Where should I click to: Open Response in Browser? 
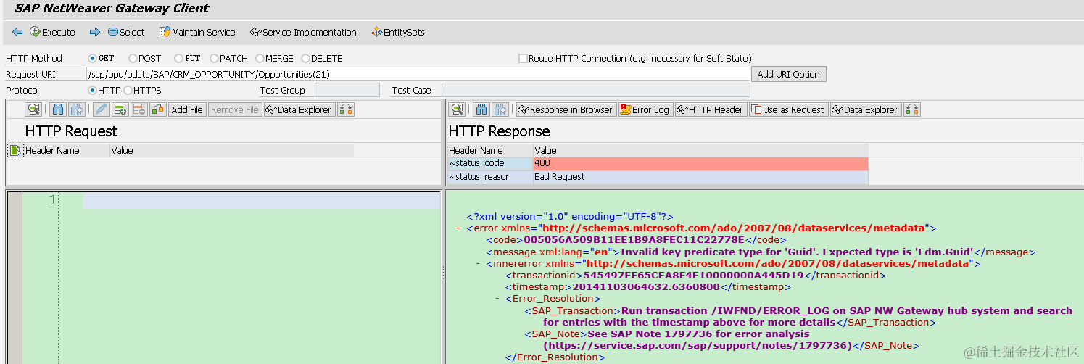(566, 109)
